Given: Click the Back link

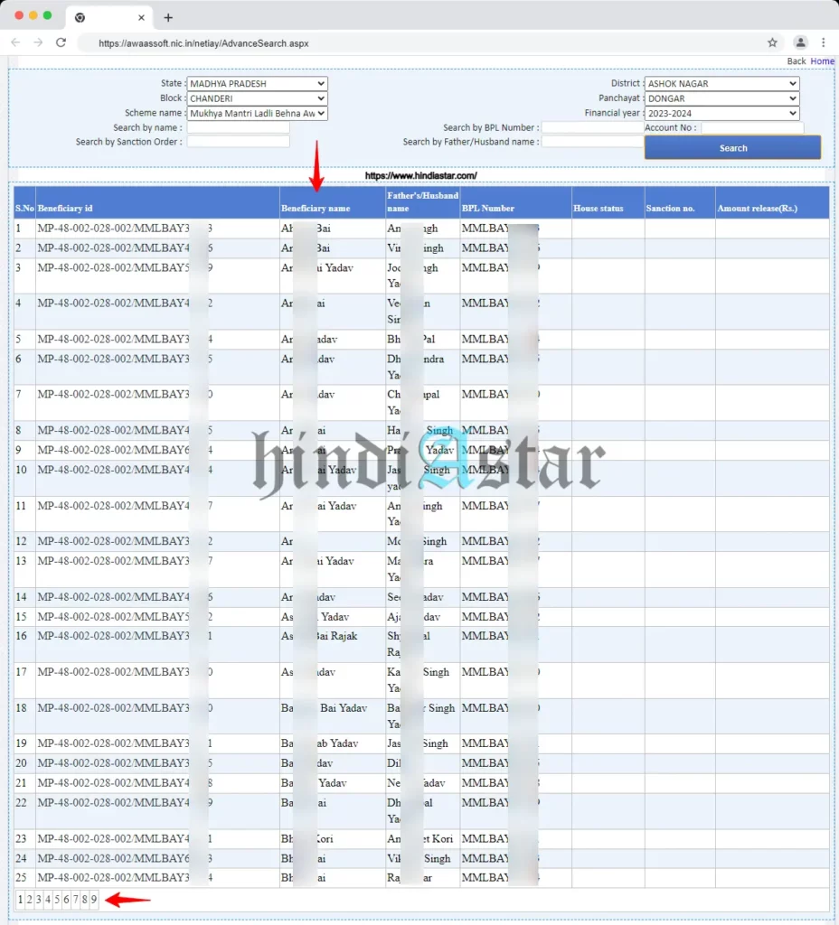Looking at the screenshot, I should point(796,61).
